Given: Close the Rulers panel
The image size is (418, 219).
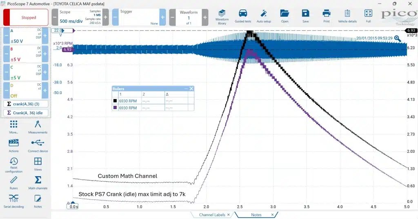Looking at the screenshot, I should pos(191,88).
